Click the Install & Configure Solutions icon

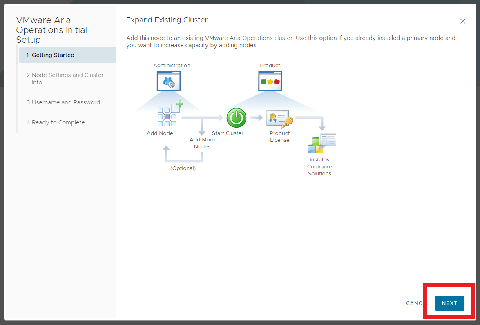point(321,143)
